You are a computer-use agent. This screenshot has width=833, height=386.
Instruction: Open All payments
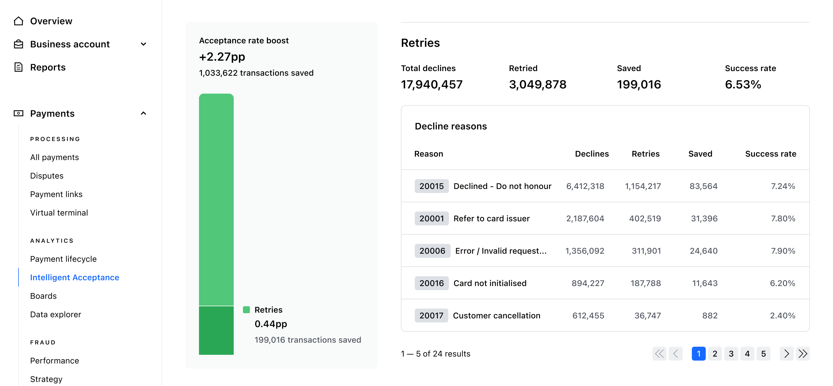pos(54,157)
